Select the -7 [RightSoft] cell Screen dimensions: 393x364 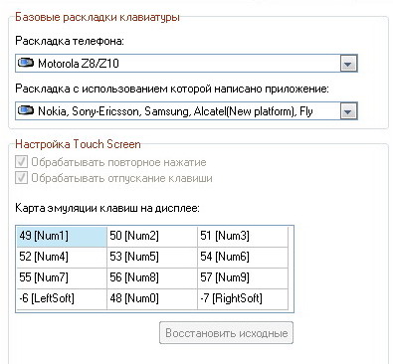[243, 299]
